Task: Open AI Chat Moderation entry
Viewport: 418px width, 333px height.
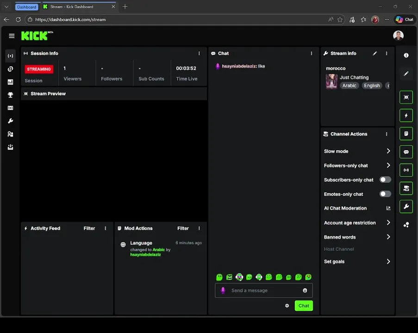Action: tap(357, 208)
